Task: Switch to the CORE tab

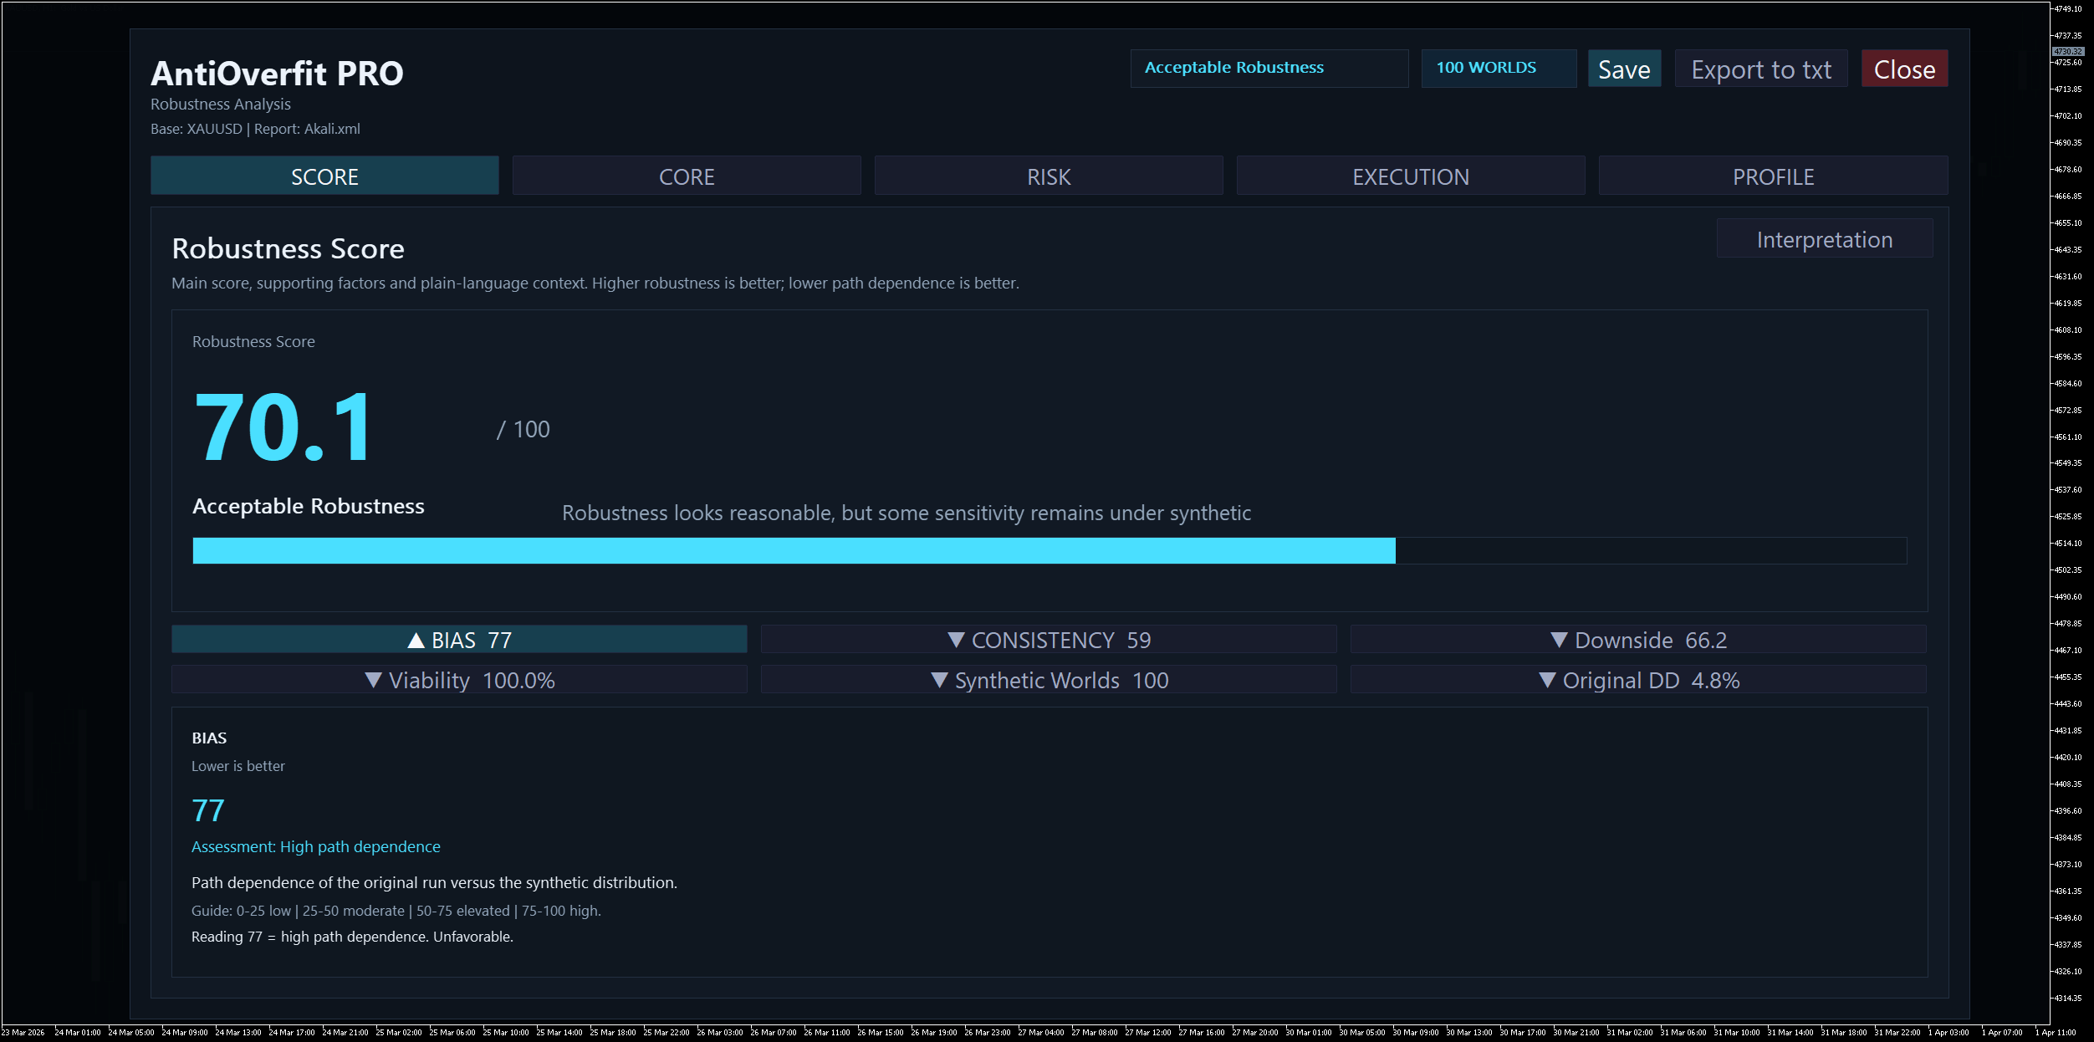Action: coord(686,176)
